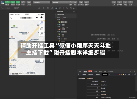Open the clear cache dropdown button
This screenshot has width=137, height=99.
(x=87, y=2)
